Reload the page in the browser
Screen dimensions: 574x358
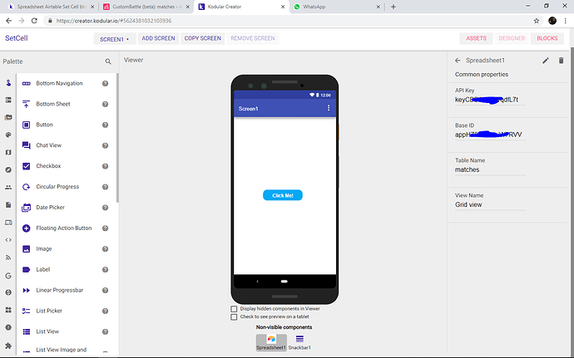34,21
